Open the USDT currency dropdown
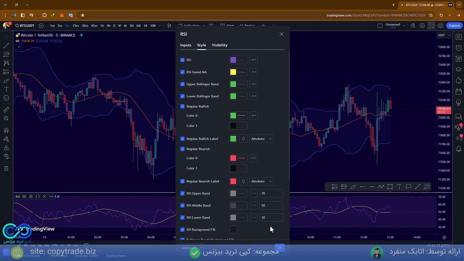Image resolution: width=464 pixels, height=261 pixels. [444, 35]
